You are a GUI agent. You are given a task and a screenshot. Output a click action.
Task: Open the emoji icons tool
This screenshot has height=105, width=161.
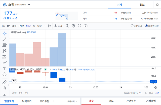pos(5,74)
